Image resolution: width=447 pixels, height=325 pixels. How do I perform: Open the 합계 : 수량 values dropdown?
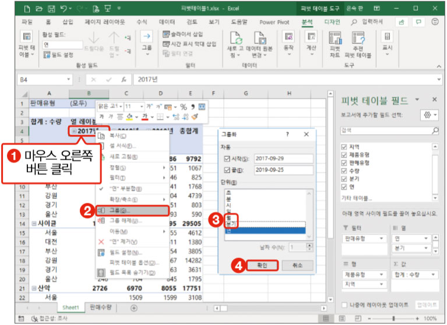[x=433, y=274]
